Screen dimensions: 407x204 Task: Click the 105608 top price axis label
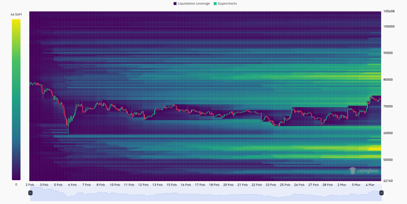(x=389, y=11)
